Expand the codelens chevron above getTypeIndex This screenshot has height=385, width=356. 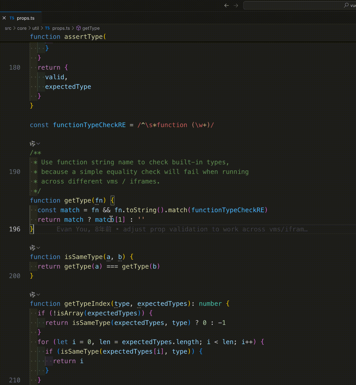(38, 295)
